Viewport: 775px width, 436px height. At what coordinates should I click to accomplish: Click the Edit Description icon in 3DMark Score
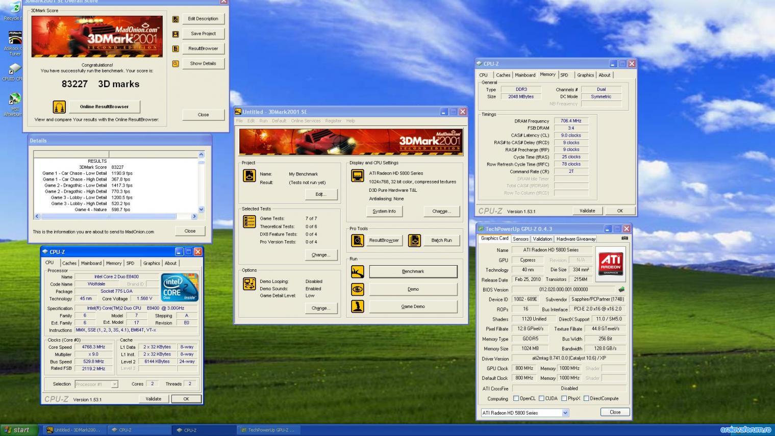point(176,19)
